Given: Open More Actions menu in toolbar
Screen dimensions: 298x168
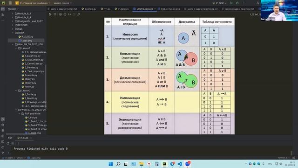Looking at the screenshot, I should click(243, 3).
